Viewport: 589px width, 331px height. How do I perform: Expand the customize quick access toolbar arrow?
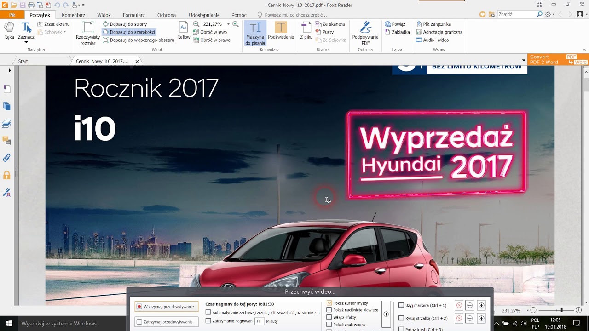click(x=83, y=5)
